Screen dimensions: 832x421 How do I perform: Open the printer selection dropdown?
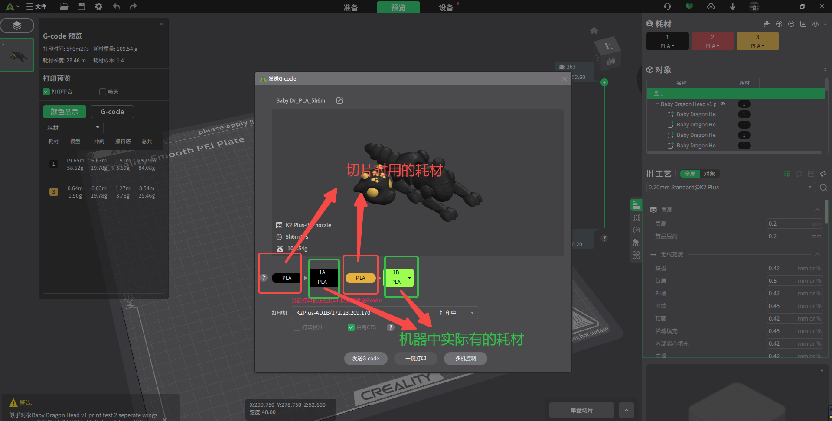click(385, 313)
